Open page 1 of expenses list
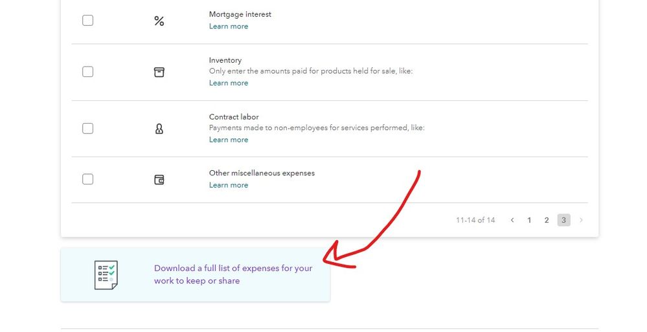This screenshot has height=332, width=647. pos(529,220)
